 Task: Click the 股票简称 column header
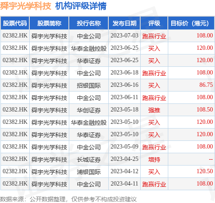tap(49, 23)
